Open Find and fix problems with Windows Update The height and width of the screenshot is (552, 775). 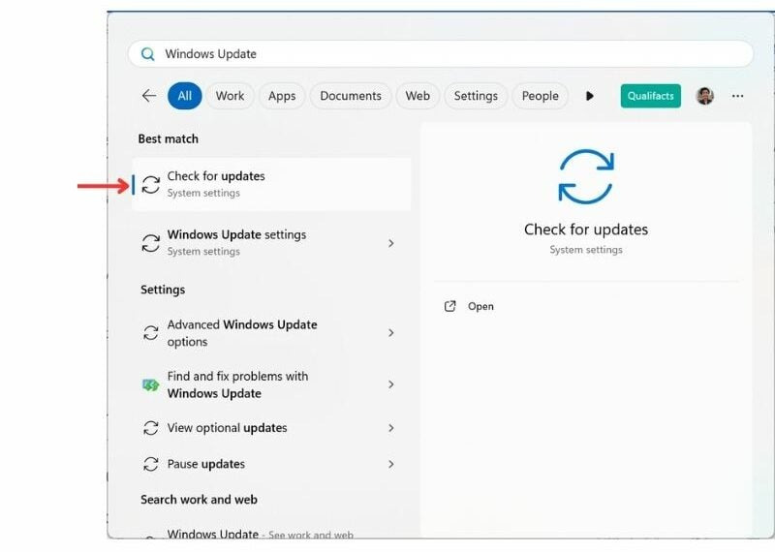pyautogui.click(x=271, y=384)
